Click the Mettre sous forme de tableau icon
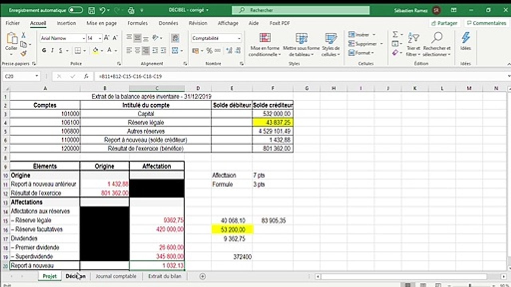 click(301, 38)
